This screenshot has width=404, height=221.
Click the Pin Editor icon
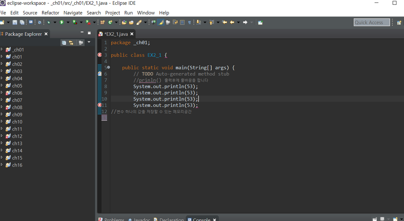coord(260,22)
